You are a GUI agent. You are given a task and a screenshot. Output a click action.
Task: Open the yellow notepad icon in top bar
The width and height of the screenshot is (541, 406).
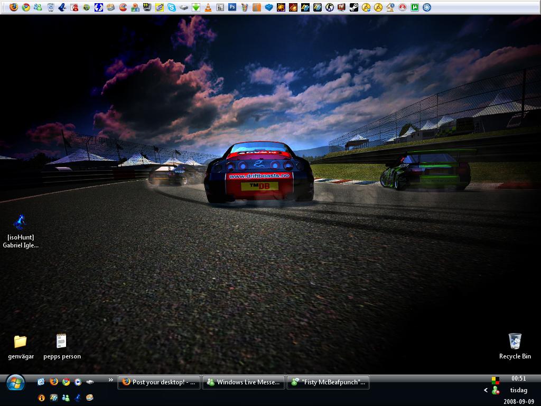tap(160, 7)
